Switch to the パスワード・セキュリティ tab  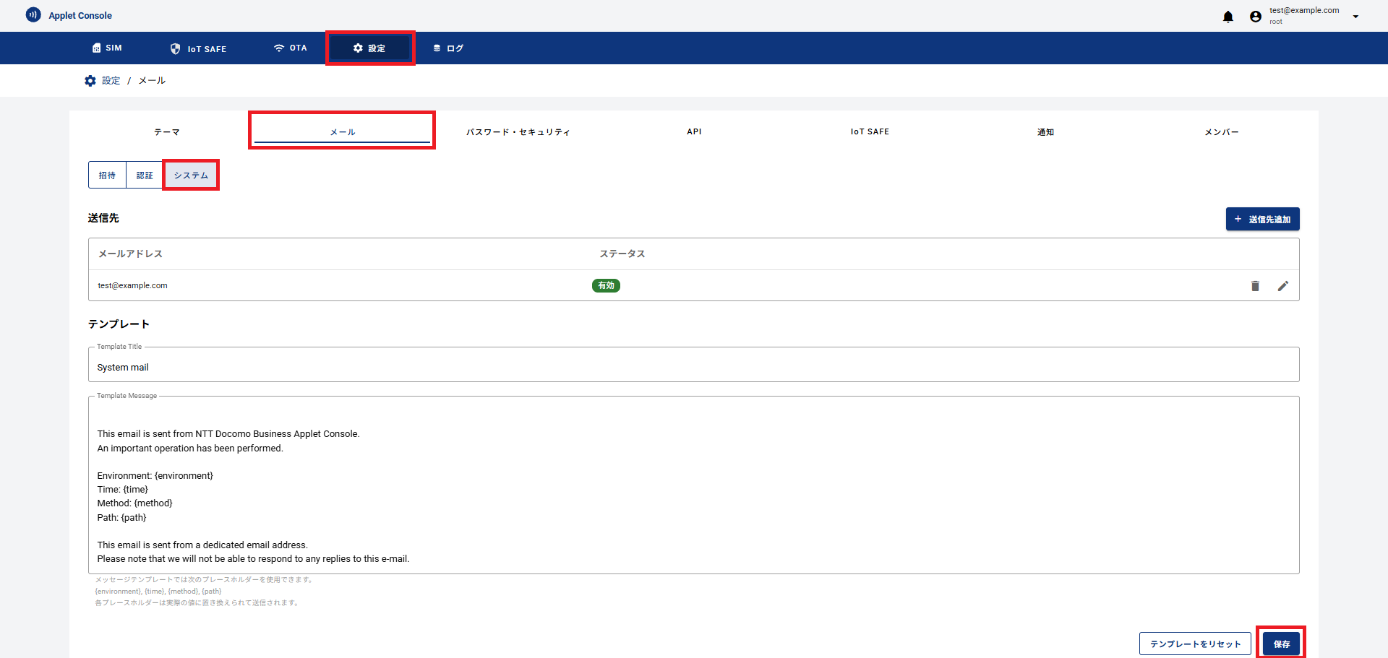pos(518,132)
